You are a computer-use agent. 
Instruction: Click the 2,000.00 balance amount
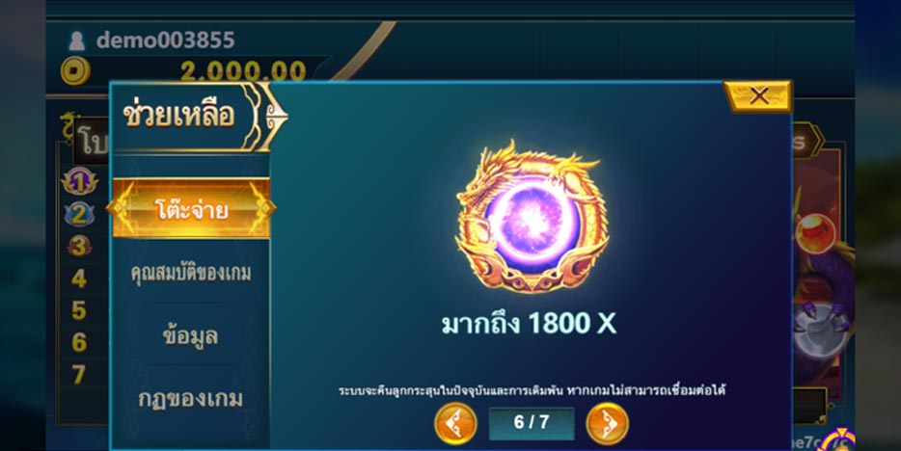(x=243, y=71)
